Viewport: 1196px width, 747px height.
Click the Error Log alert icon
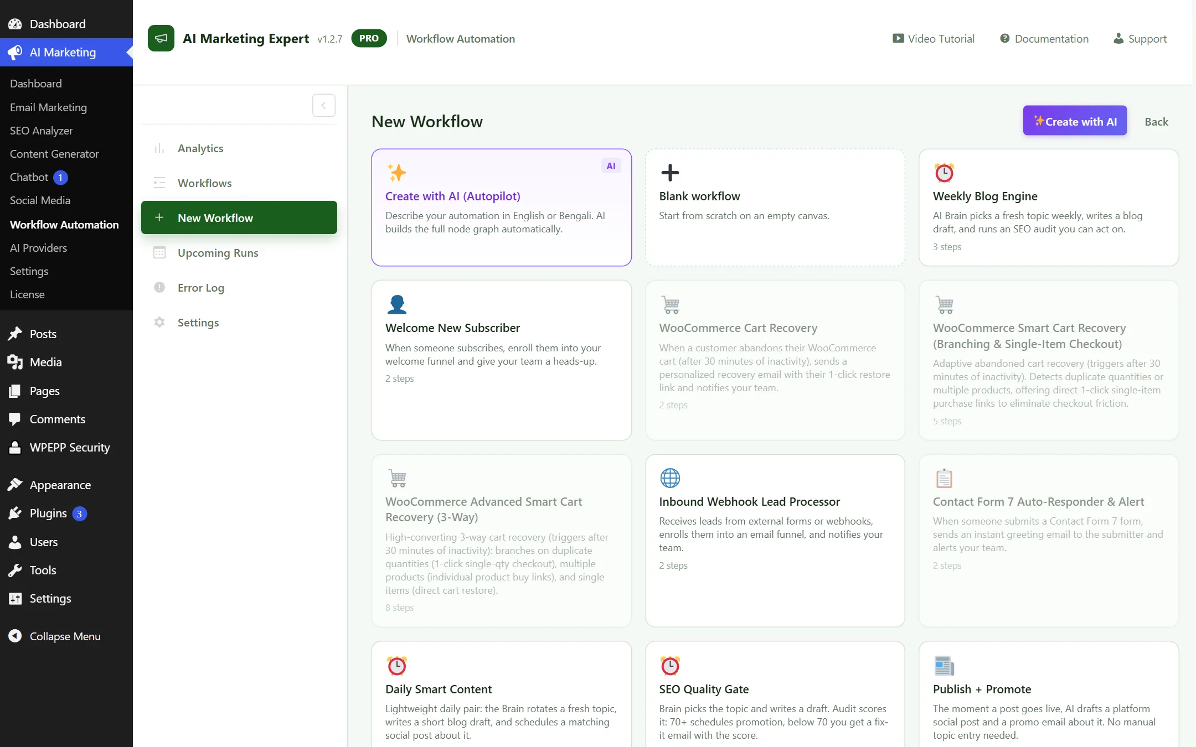click(159, 287)
